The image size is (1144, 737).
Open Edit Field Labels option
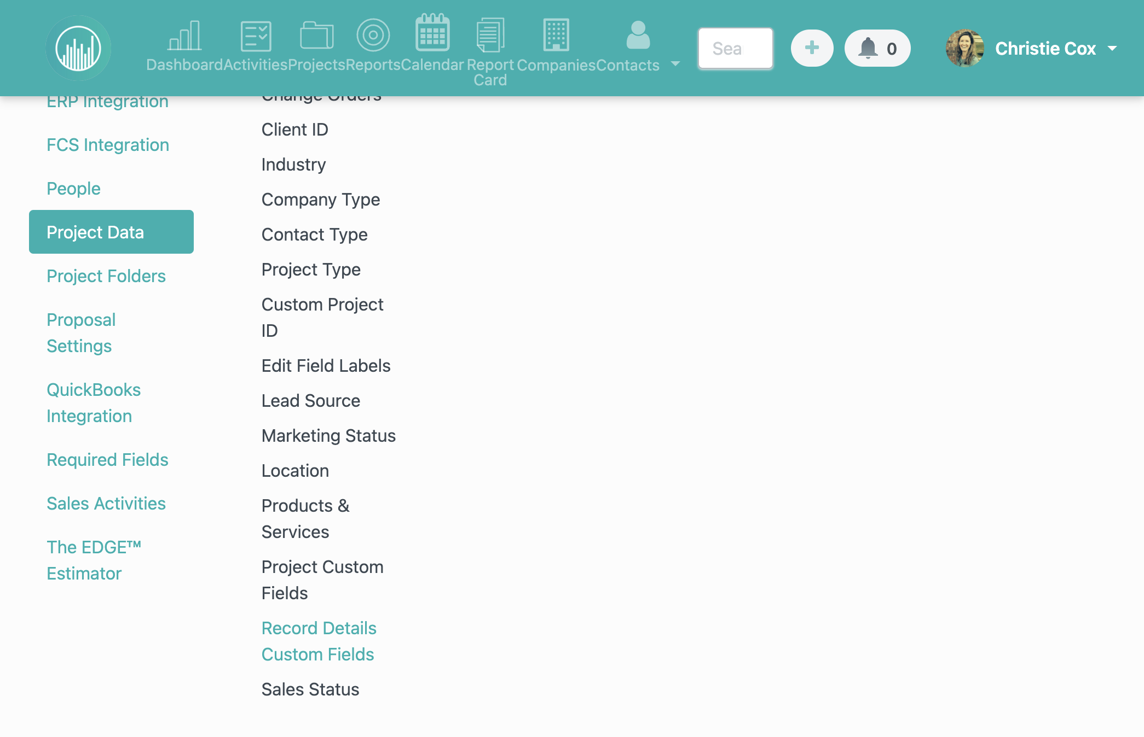click(326, 366)
